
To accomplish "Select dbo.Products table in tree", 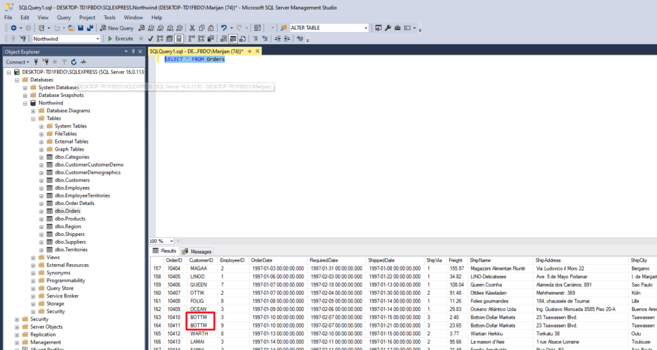I will click(69, 219).
